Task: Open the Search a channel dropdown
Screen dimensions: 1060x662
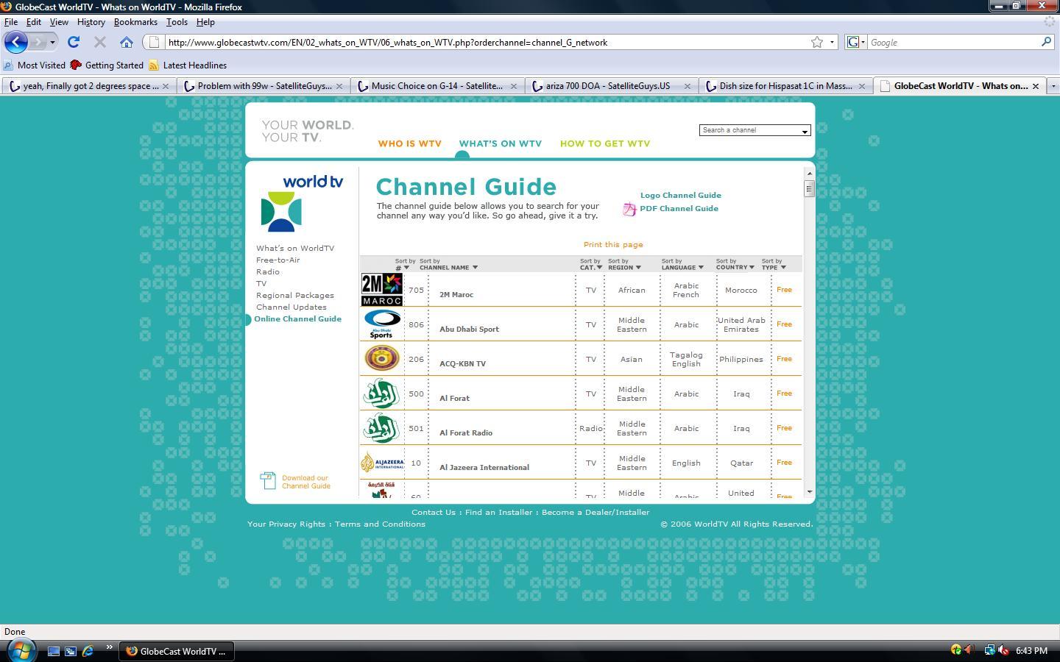Action: pos(755,130)
